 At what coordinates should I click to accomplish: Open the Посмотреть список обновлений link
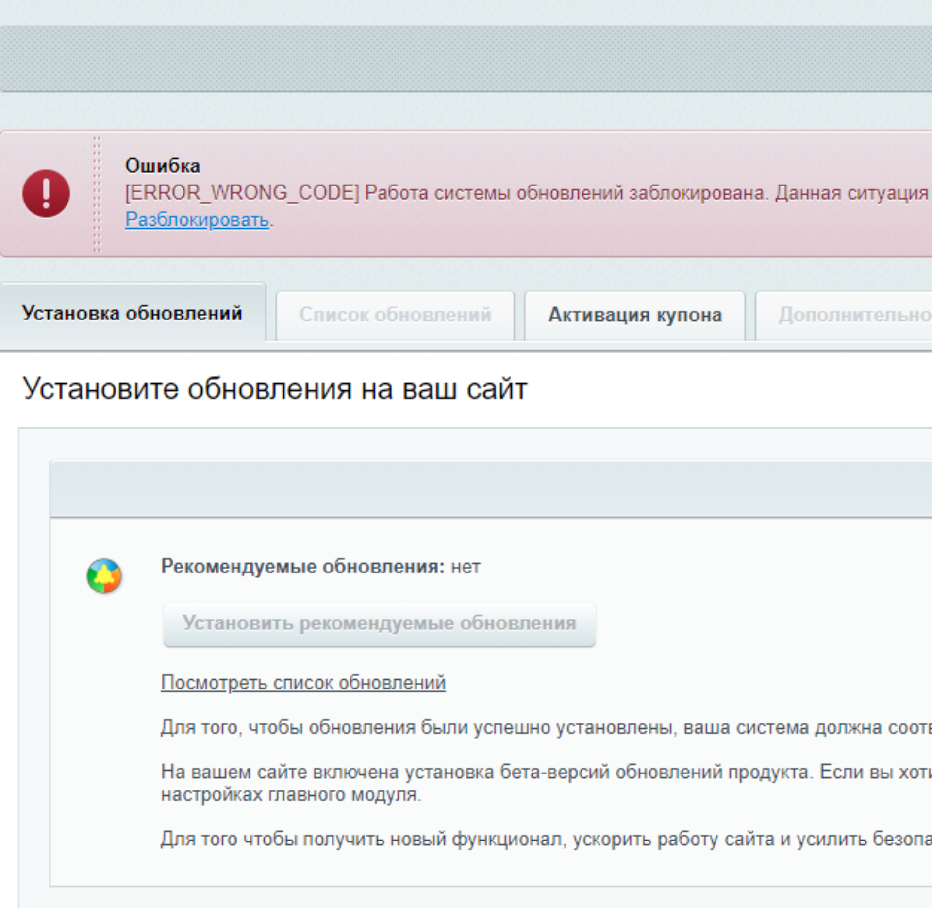[x=303, y=683]
